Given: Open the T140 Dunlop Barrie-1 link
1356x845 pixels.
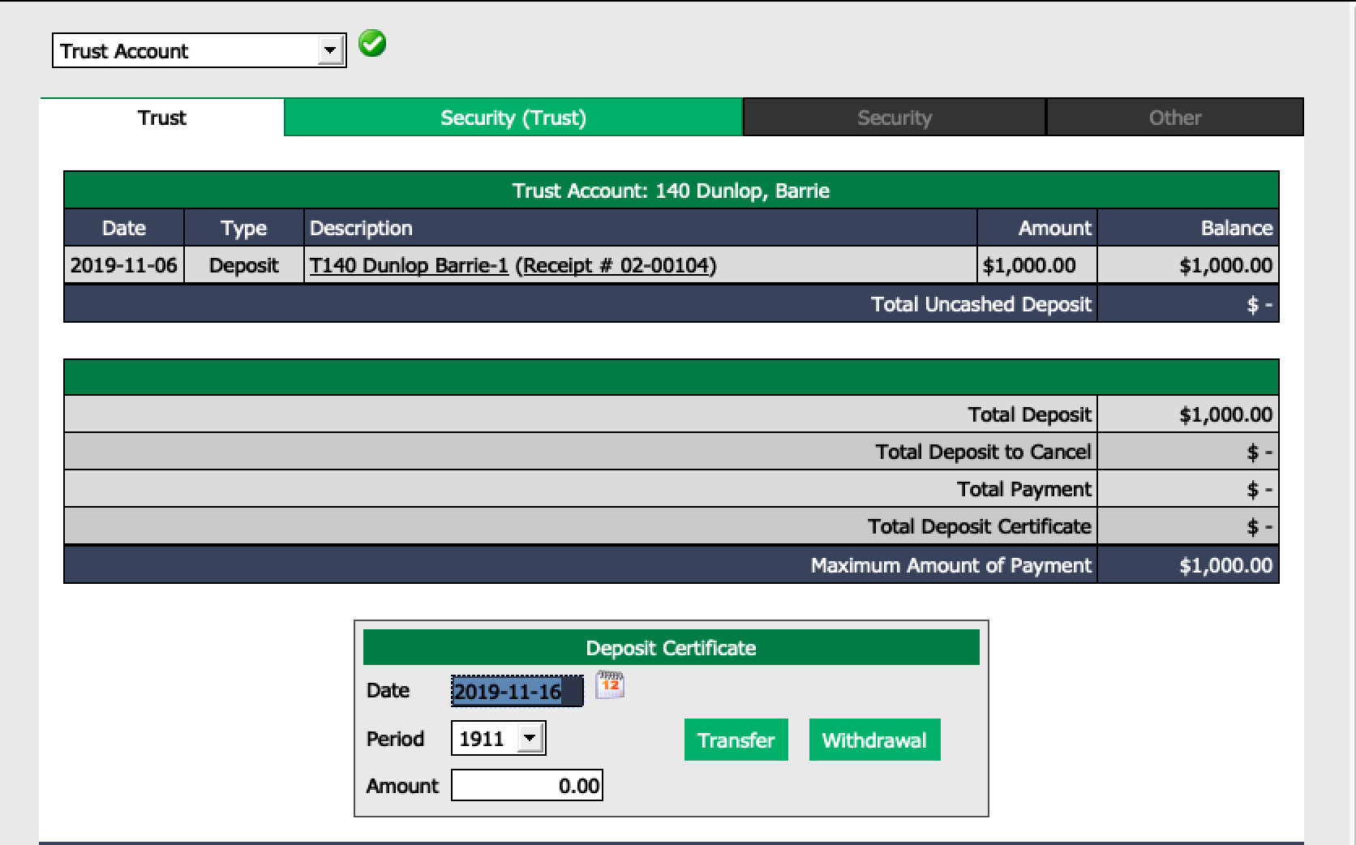Looking at the screenshot, I should click(409, 266).
